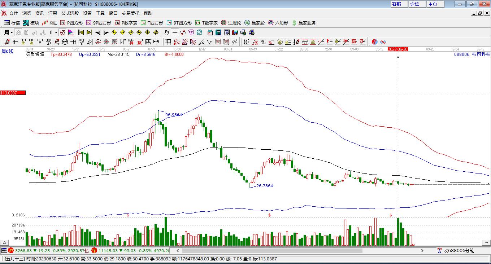Click the 周K线 chart label
491x264 pixels.
point(7,52)
